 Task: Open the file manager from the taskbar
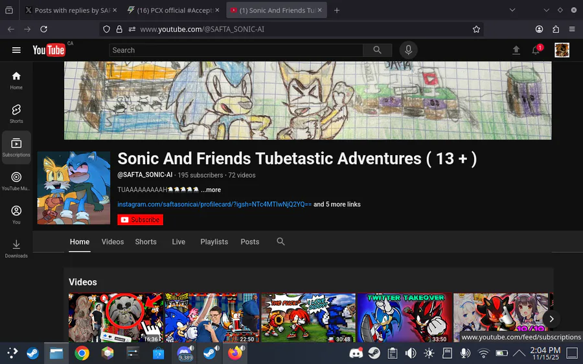pos(56,353)
